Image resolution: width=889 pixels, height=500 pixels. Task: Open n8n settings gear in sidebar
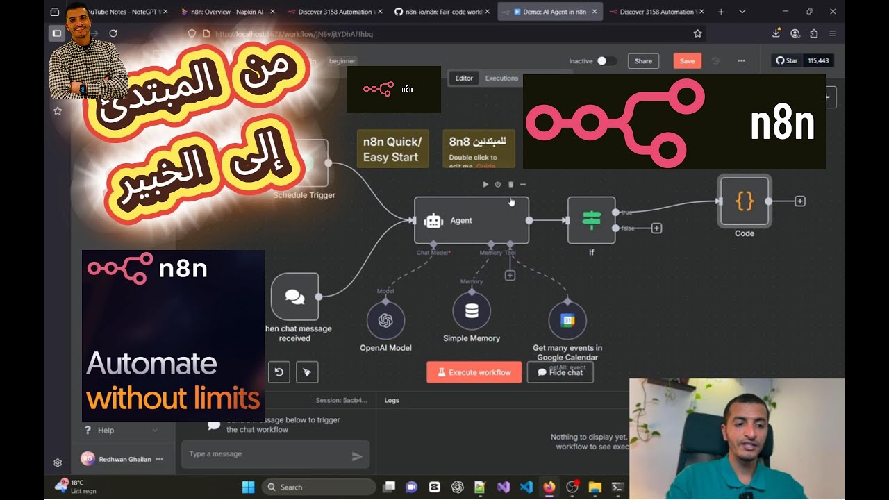coord(58,462)
